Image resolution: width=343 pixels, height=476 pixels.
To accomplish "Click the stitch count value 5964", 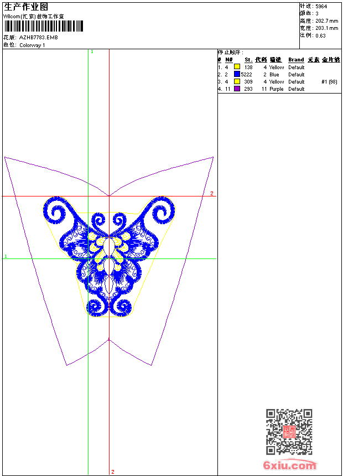I will (x=321, y=7).
